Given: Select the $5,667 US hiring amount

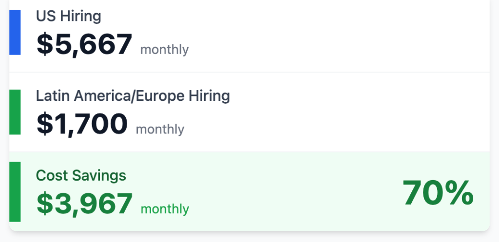Looking at the screenshot, I should tap(84, 44).
